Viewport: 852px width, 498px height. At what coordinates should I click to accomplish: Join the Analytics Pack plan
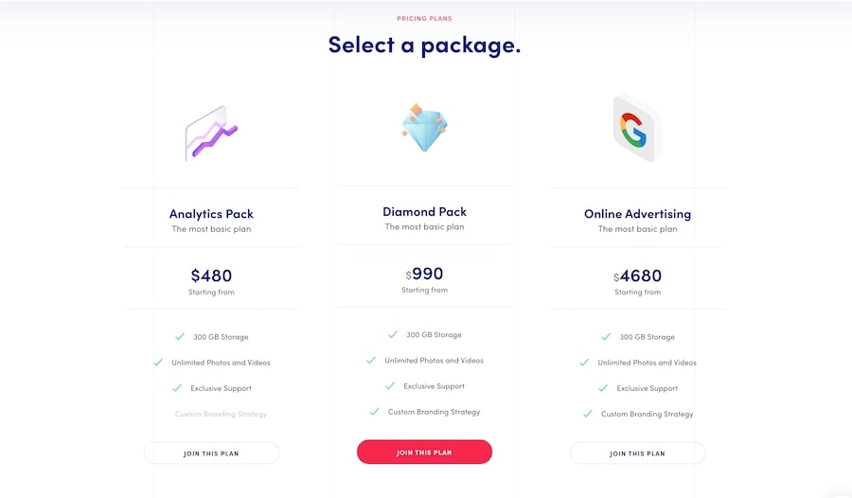pos(211,454)
